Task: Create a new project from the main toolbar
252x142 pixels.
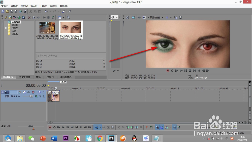Action: click(x=3, y=11)
